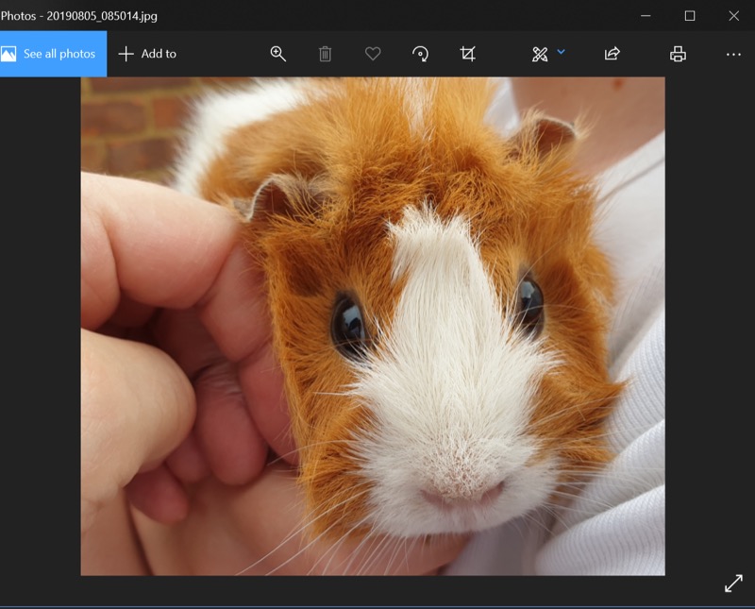Image resolution: width=755 pixels, height=609 pixels.
Task: Enter full screen with the diagonal arrows icon
Action: pyautogui.click(x=733, y=583)
